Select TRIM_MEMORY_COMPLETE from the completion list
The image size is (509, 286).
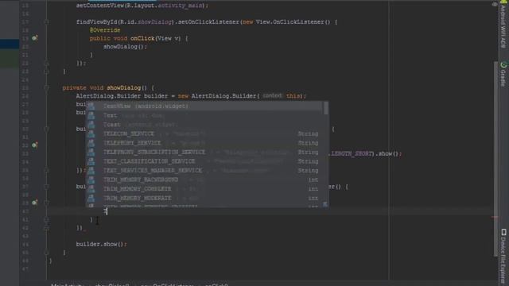click(x=204, y=189)
